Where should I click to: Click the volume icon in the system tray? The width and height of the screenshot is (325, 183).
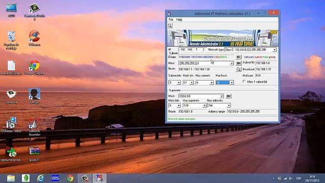pyautogui.click(x=291, y=178)
